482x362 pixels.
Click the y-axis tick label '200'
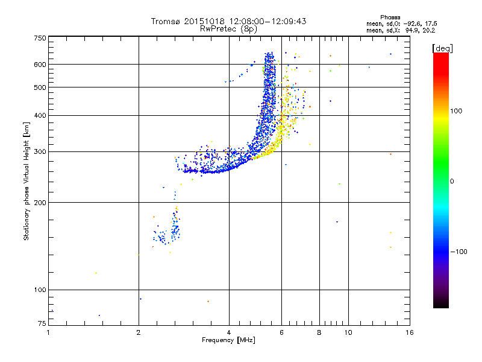40,203
